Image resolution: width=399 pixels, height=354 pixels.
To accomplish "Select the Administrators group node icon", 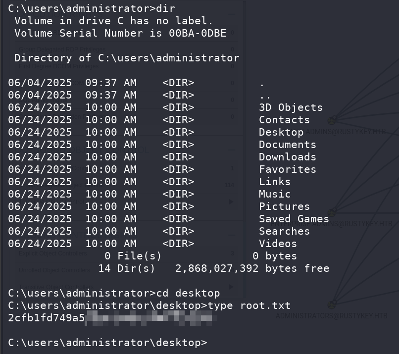I will coord(332,304).
